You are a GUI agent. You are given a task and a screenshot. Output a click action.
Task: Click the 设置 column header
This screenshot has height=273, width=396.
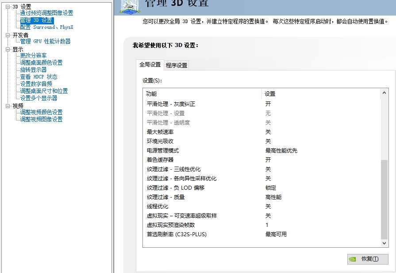pyautogui.click(x=321, y=94)
